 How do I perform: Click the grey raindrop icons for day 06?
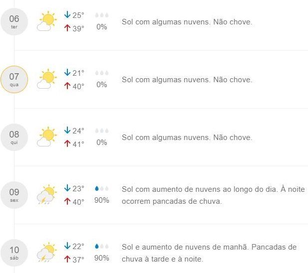coord(102,15)
